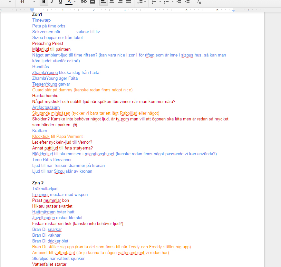Click 'Präst mummlar bön' line
Image resolution: width=281 pixels, height=267 pixels.
(x=51, y=200)
